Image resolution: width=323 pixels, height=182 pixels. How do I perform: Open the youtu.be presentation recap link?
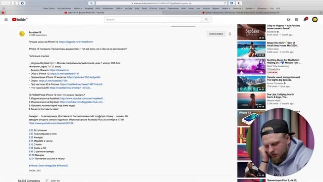(x=84, y=77)
